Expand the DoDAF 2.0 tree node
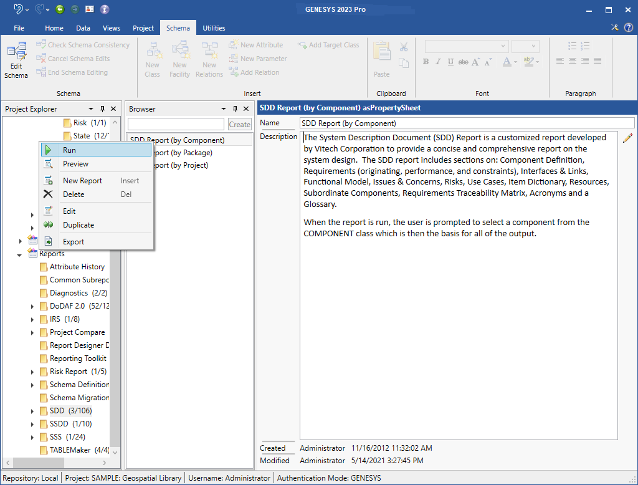Image resolution: width=638 pixels, height=485 pixels. coord(32,306)
